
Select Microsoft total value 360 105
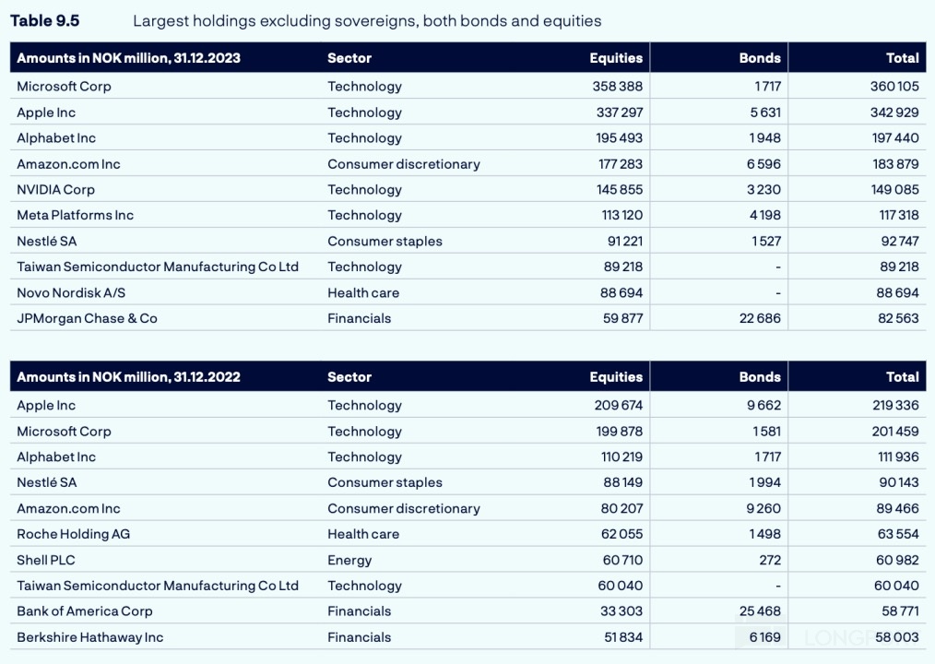tap(894, 87)
